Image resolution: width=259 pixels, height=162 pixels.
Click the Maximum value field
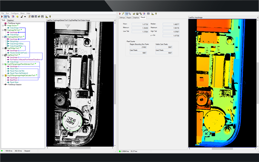tap(171, 28)
